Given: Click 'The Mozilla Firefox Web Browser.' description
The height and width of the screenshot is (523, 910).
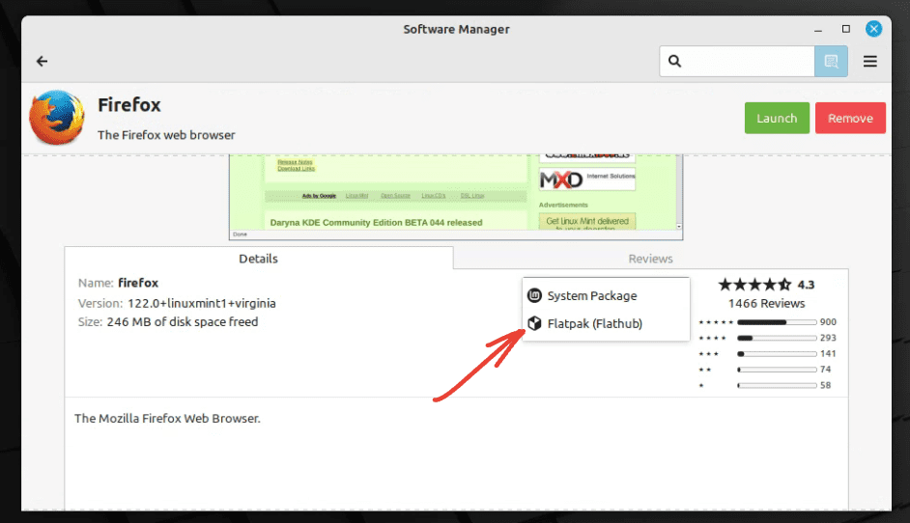Looking at the screenshot, I should [x=167, y=418].
